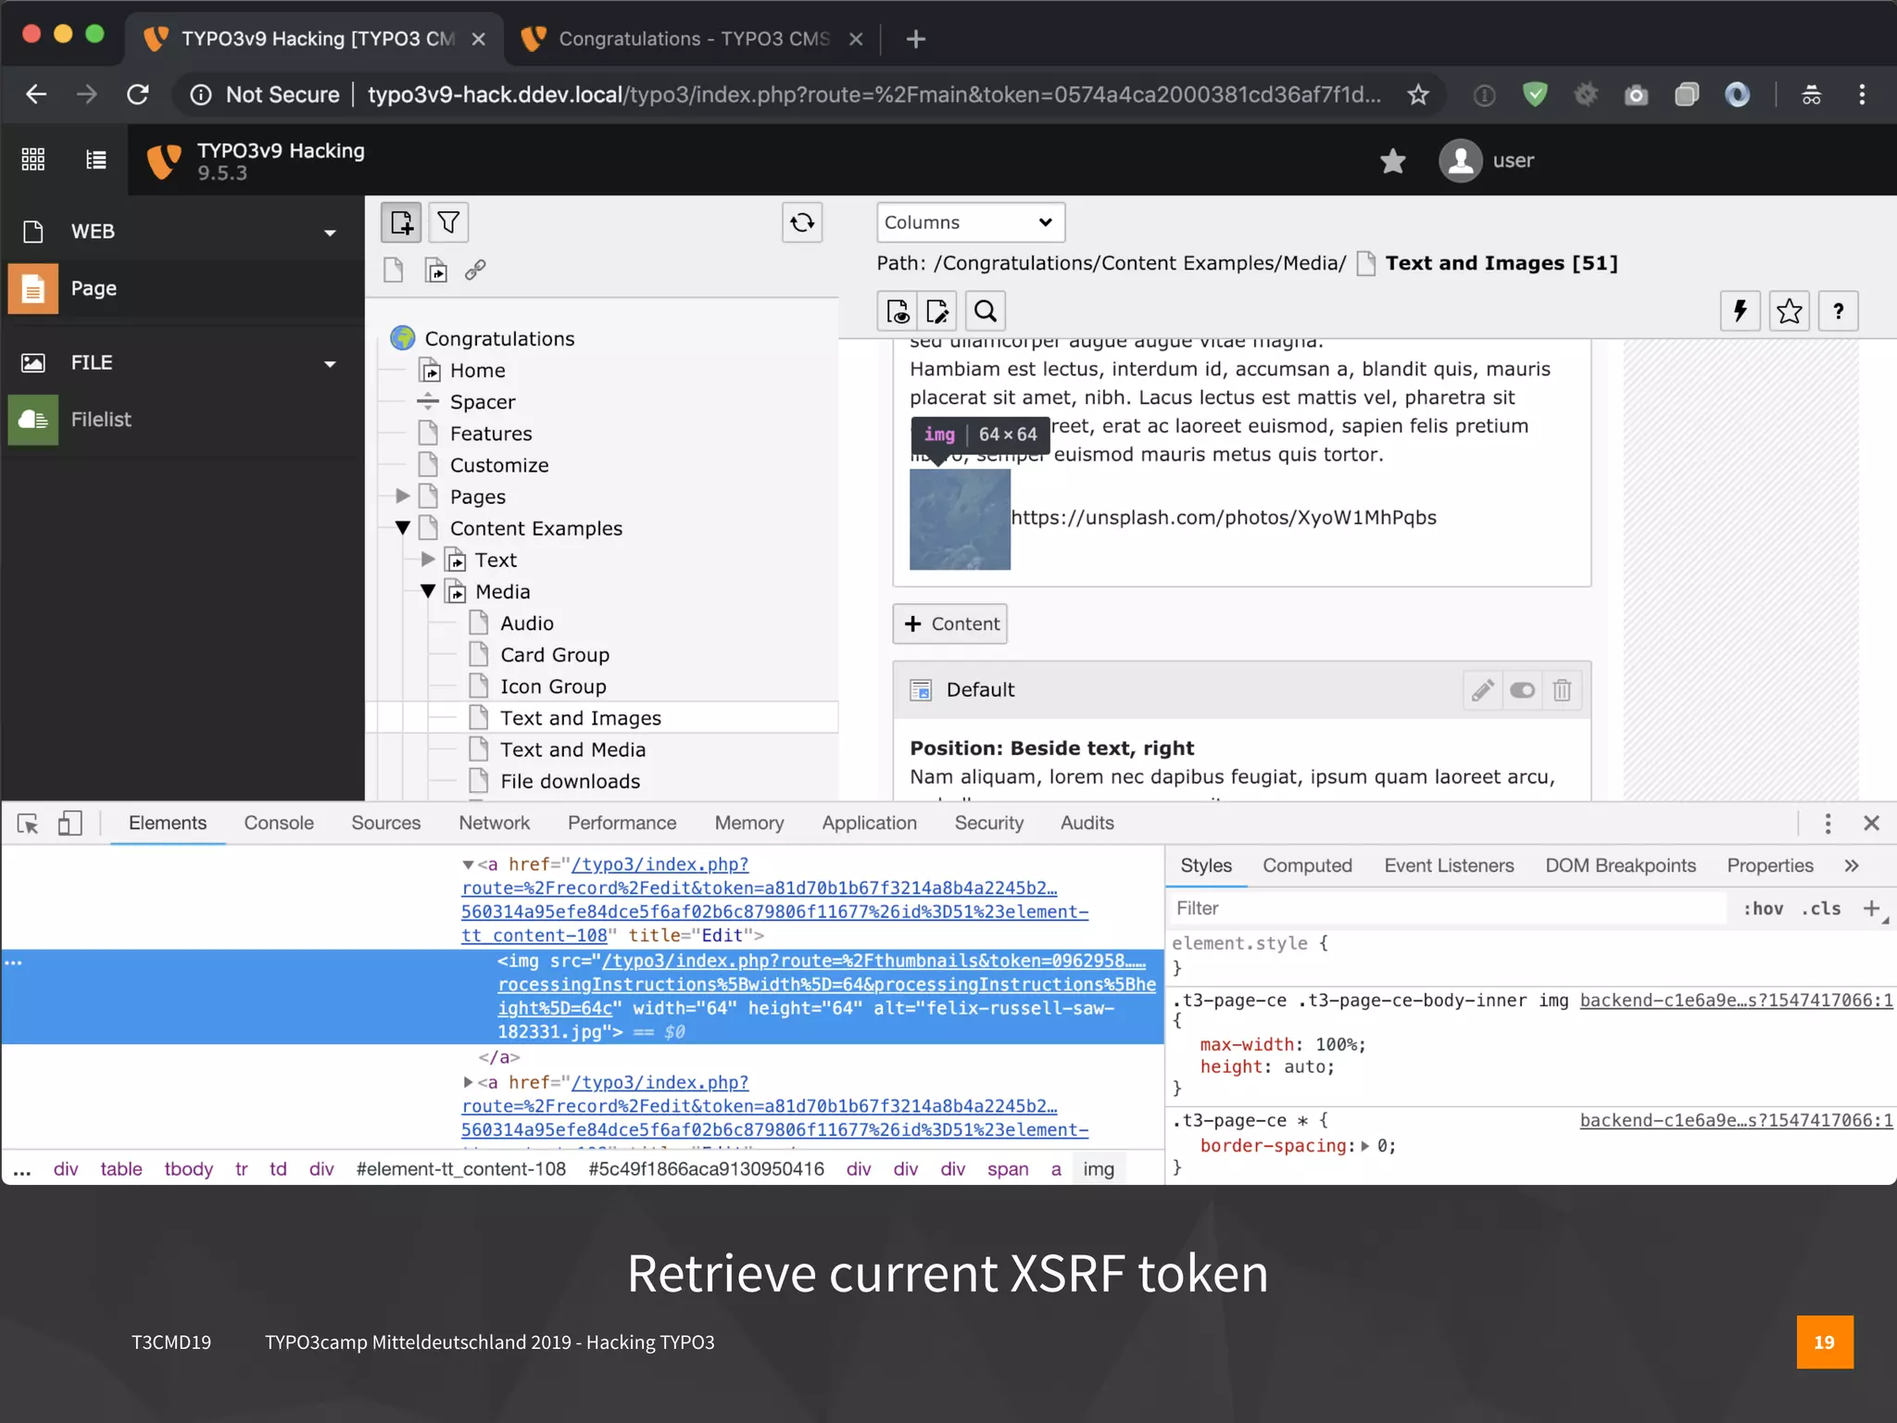Select Card Group in page tree

tap(555, 656)
